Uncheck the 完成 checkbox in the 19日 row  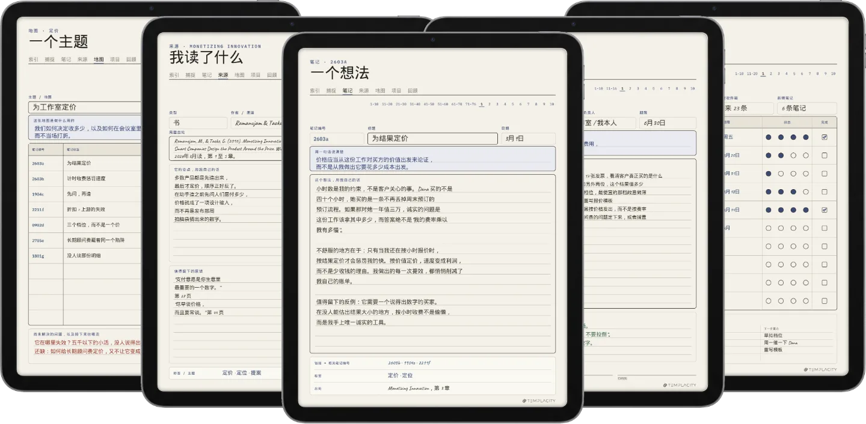point(825,210)
